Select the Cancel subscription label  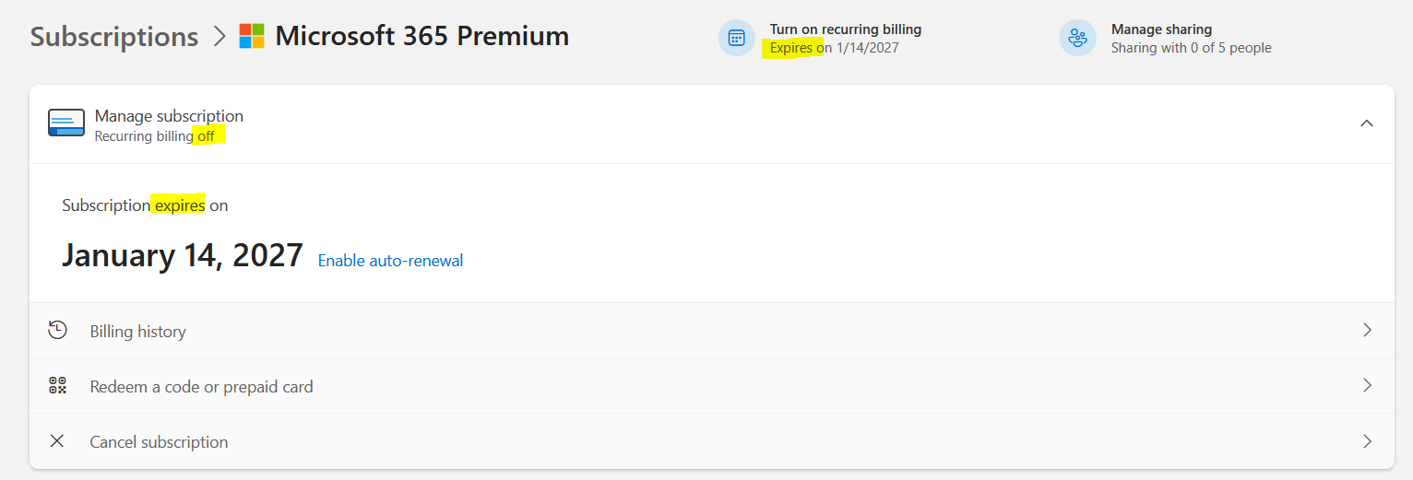click(x=159, y=442)
